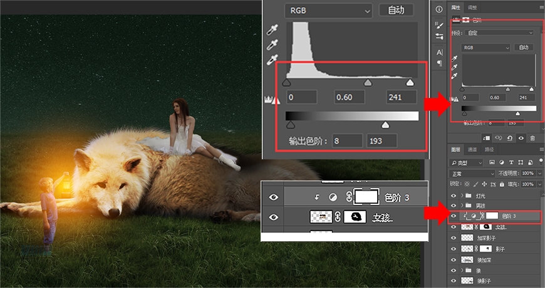
Task: Click the prevent artboard auto-nesting lock icon
Action: point(493,184)
